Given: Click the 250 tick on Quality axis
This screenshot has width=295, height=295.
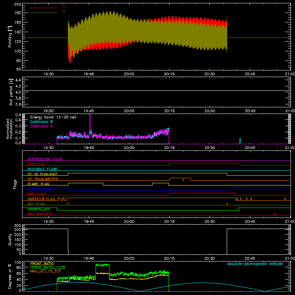Looking at the screenshot, I should (18, 229).
